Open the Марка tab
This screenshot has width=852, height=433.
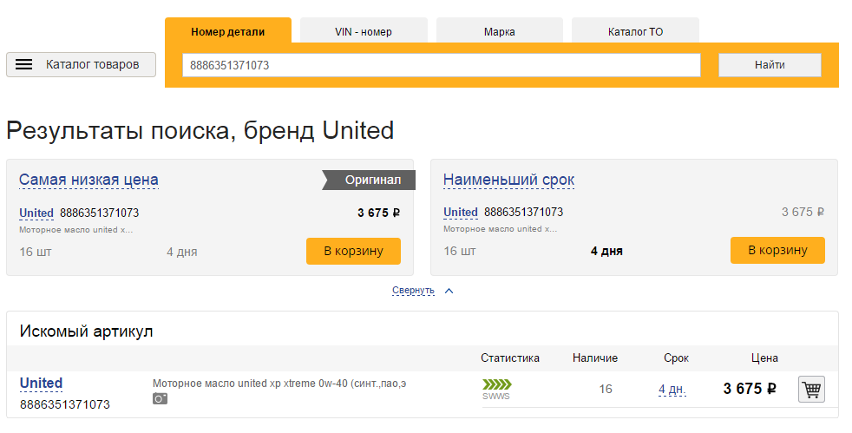(500, 31)
